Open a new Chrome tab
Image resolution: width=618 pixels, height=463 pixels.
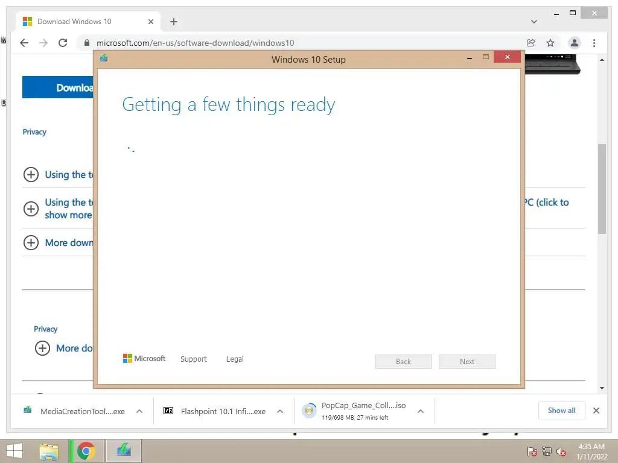click(174, 22)
